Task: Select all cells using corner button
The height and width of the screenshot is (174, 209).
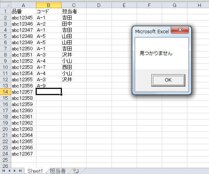Action: click(5, 5)
